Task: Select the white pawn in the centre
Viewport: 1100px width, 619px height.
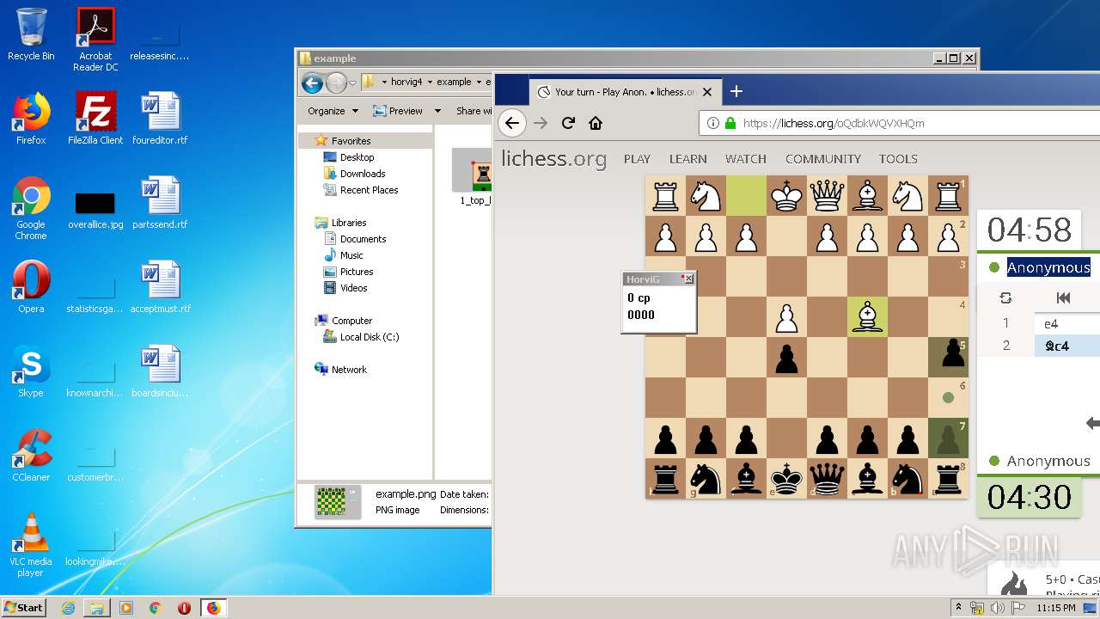Action: point(786,317)
